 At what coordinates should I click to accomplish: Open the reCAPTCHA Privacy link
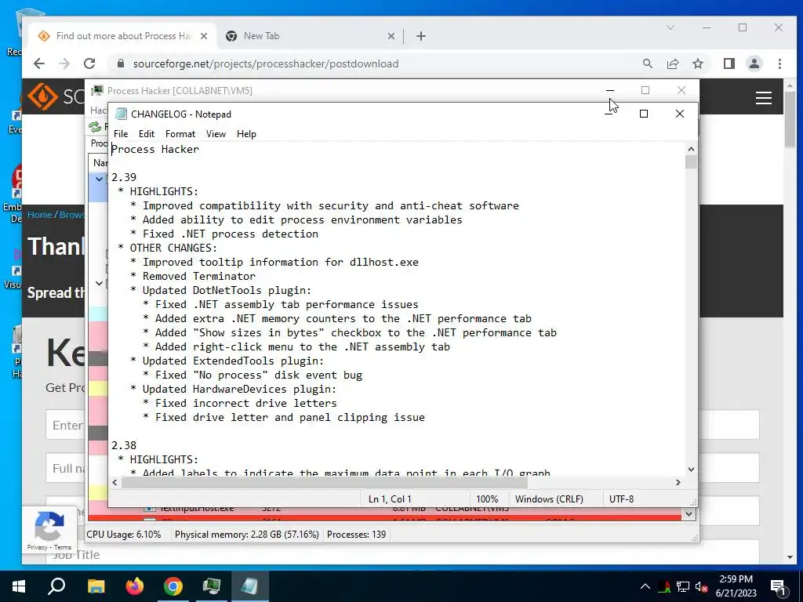[x=37, y=547]
